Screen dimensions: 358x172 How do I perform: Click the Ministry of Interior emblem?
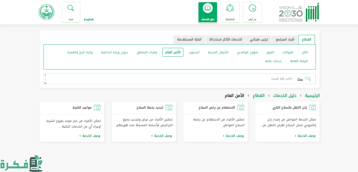[x=46, y=12]
